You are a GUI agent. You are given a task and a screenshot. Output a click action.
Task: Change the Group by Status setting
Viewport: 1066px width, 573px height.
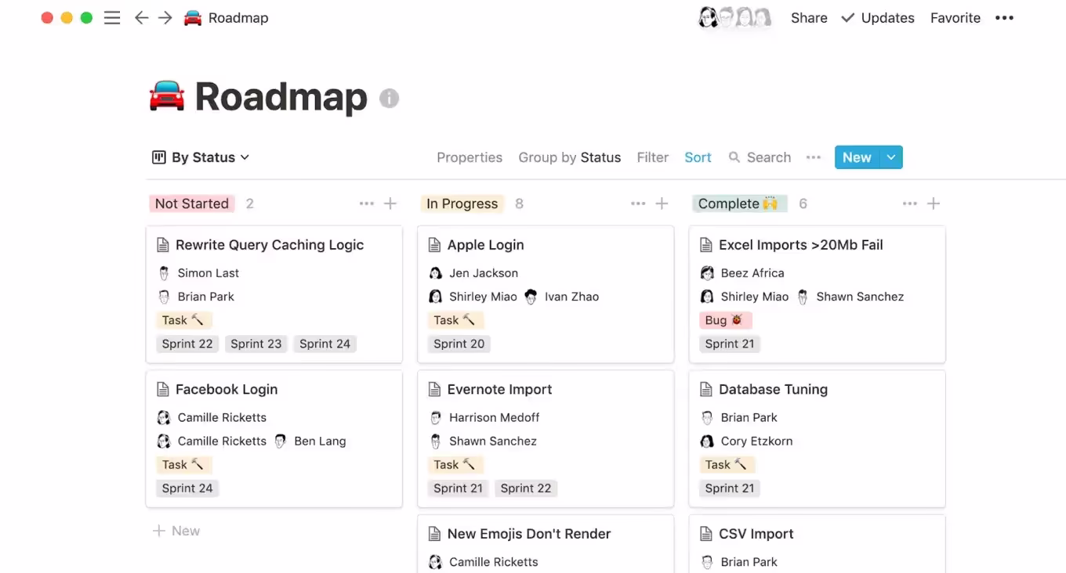(569, 157)
